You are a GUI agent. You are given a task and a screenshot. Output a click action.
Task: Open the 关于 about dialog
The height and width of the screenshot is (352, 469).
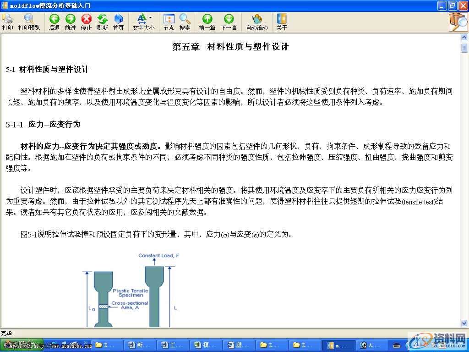[281, 22]
